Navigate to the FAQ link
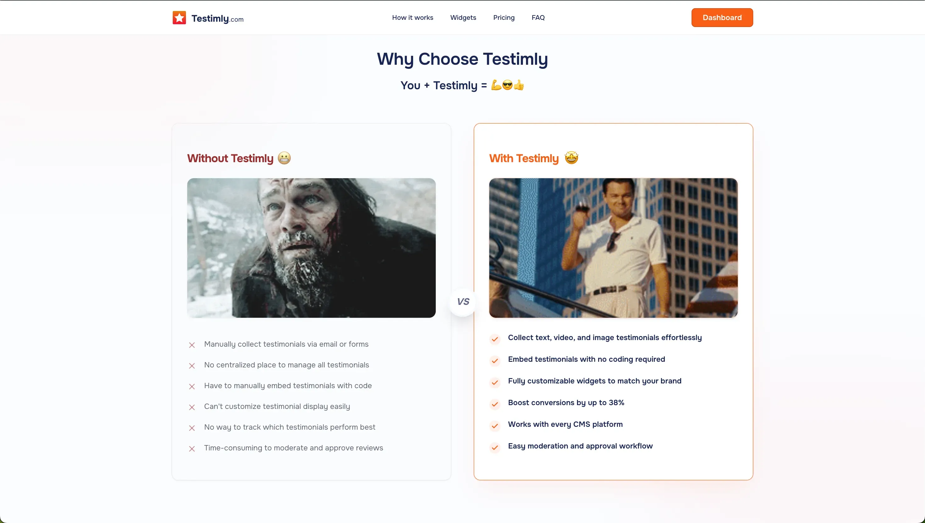This screenshot has height=523, width=925. pos(538,18)
